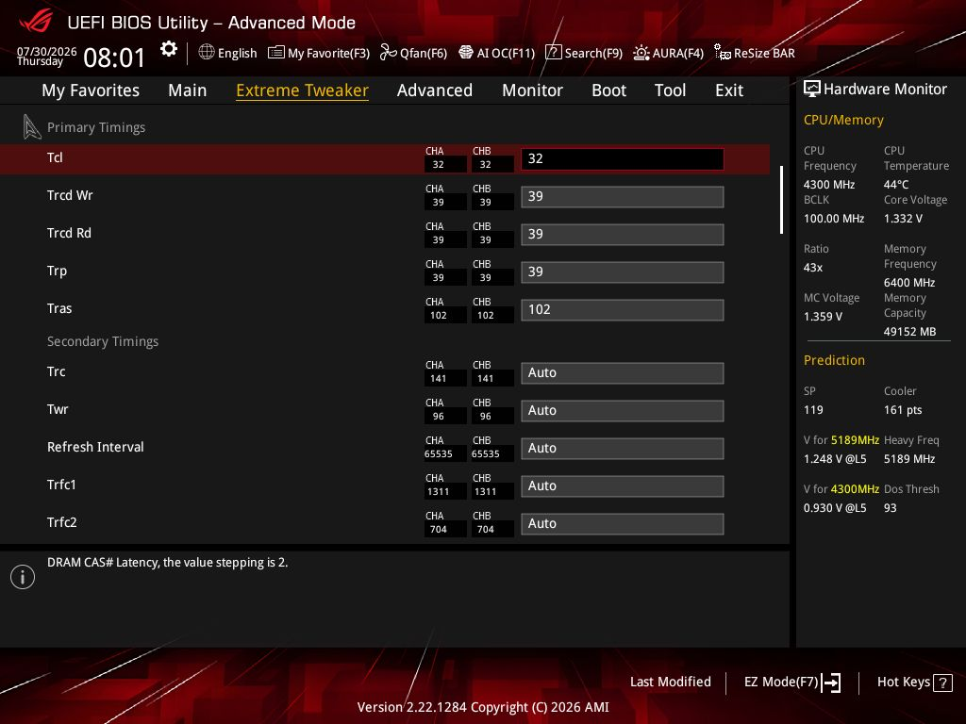Click the My Favorite(F3) list icon
Screen dimensions: 966x724
pos(276,53)
